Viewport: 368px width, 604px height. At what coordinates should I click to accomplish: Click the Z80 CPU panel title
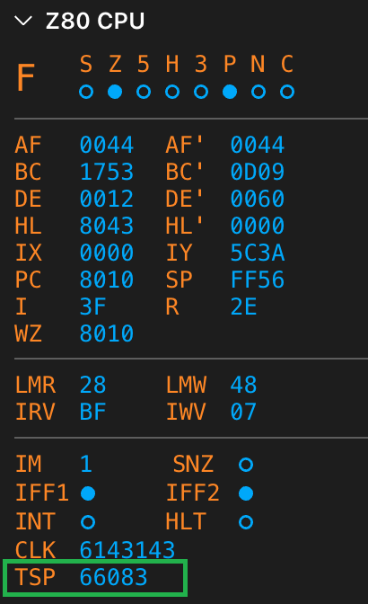95,21
